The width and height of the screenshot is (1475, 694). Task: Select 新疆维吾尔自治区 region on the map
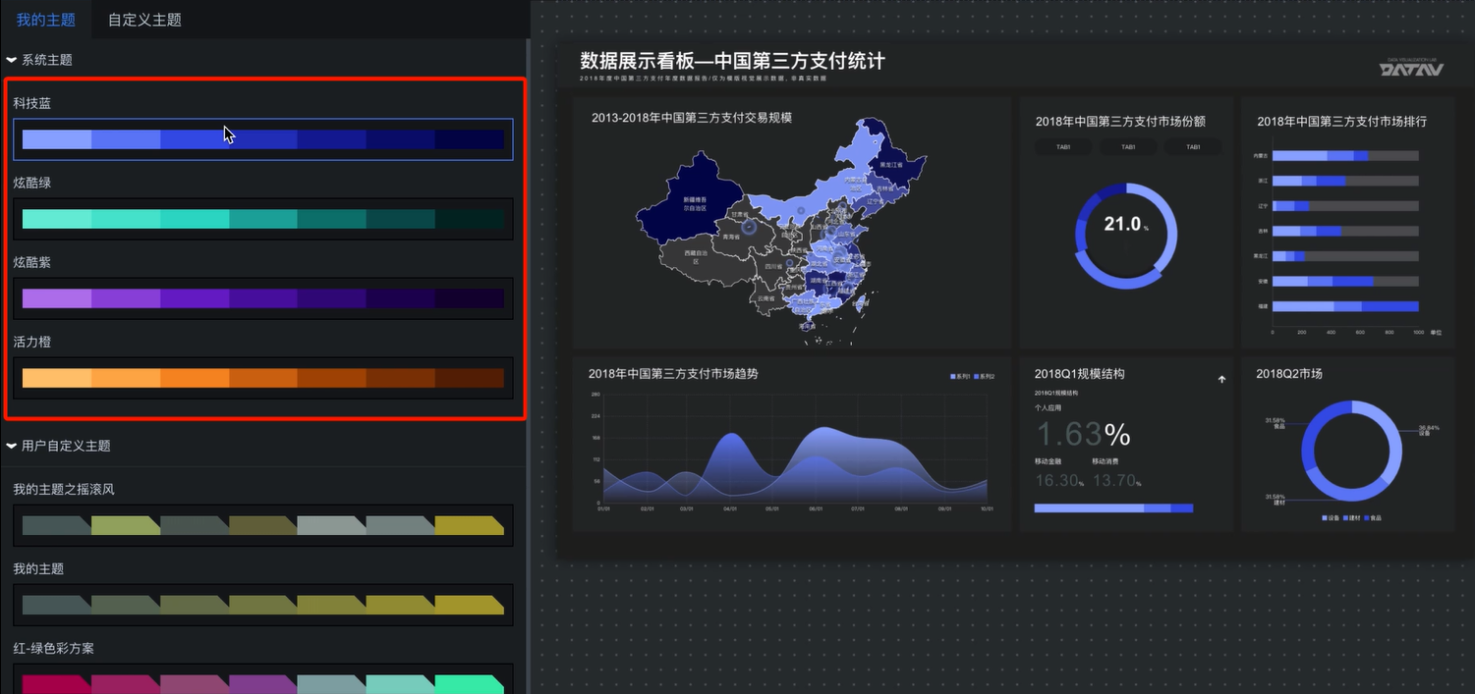[692, 202]
